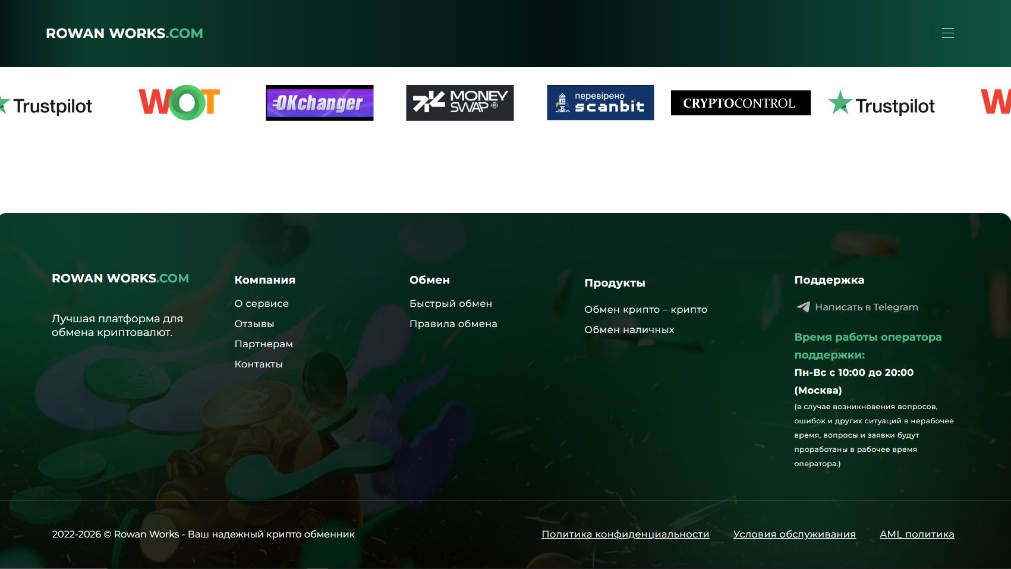This screenshot has width=1011, height=569.
Task: Open Политика конфиденциальности link
Action: tap(625, 534)
